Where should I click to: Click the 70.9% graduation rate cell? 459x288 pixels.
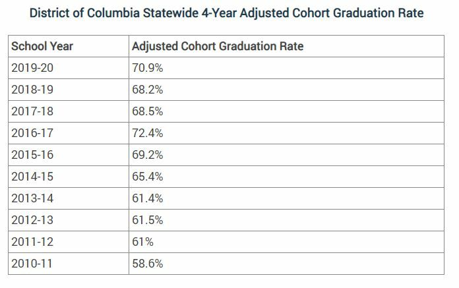click(148, 69)
